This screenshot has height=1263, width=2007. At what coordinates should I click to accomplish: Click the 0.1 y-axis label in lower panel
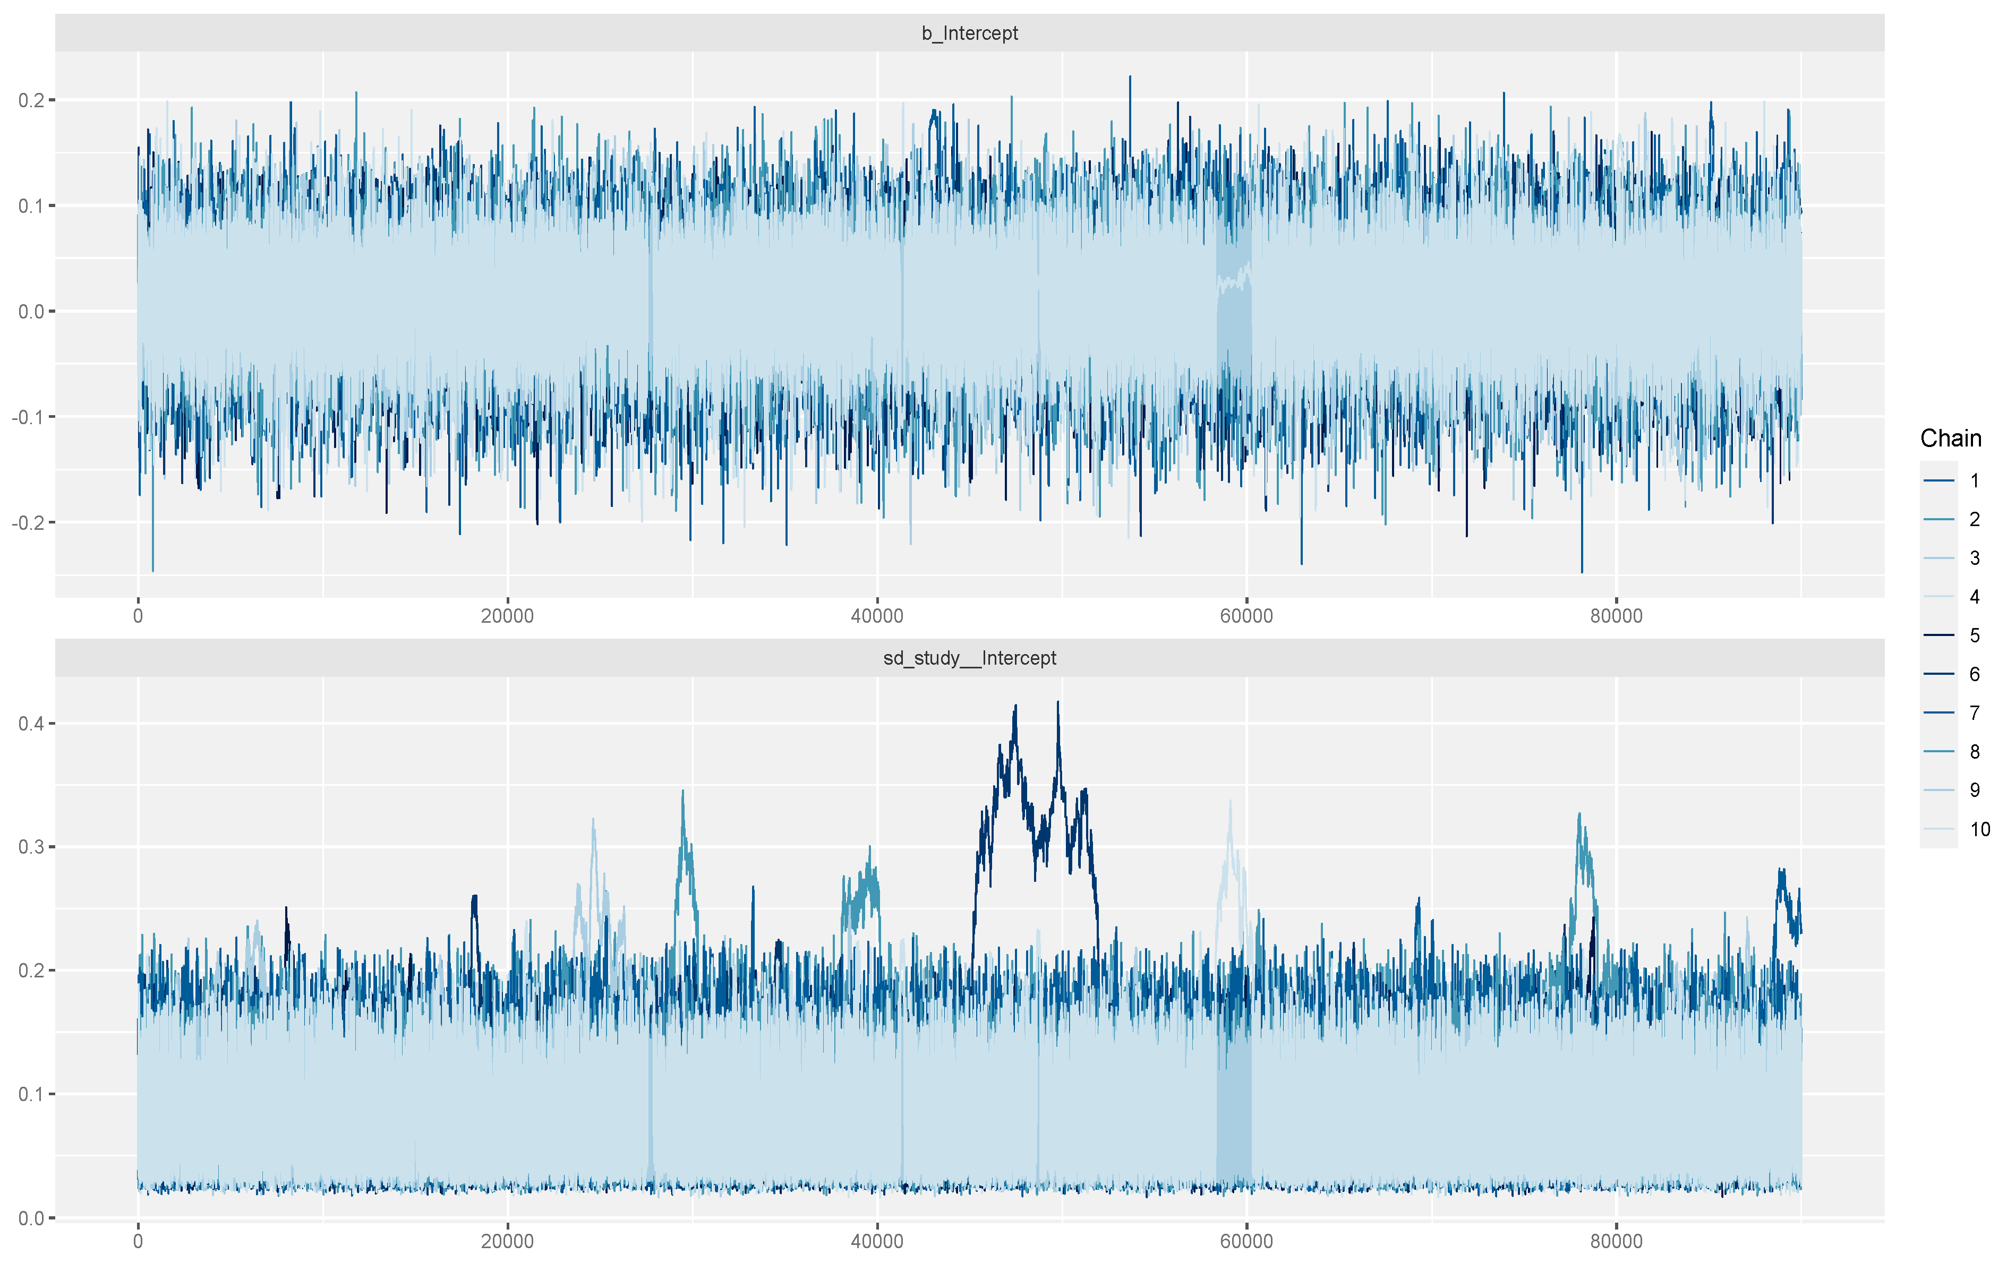(31, 1094)
